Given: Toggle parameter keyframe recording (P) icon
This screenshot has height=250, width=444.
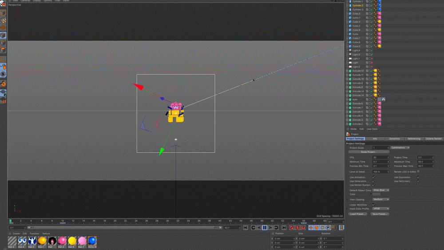Looking at the screenshot, I should tap(328, 228).
